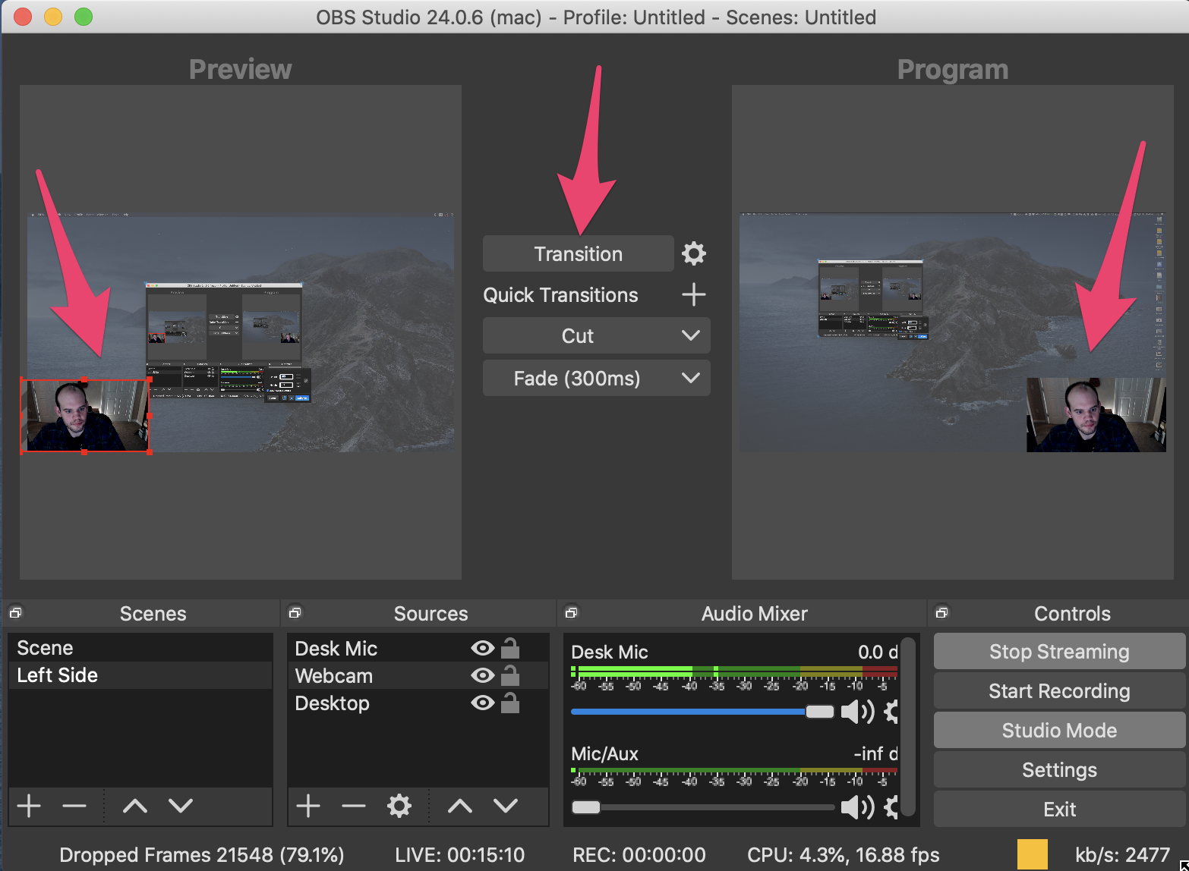Select the Webcam source row
This screenshot has width=1189, height=871.
pos(418,675)
